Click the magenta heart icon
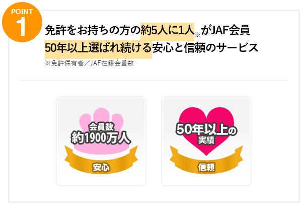Image resolution: width=304 pixels, height=208 pixels. [206, 131]
